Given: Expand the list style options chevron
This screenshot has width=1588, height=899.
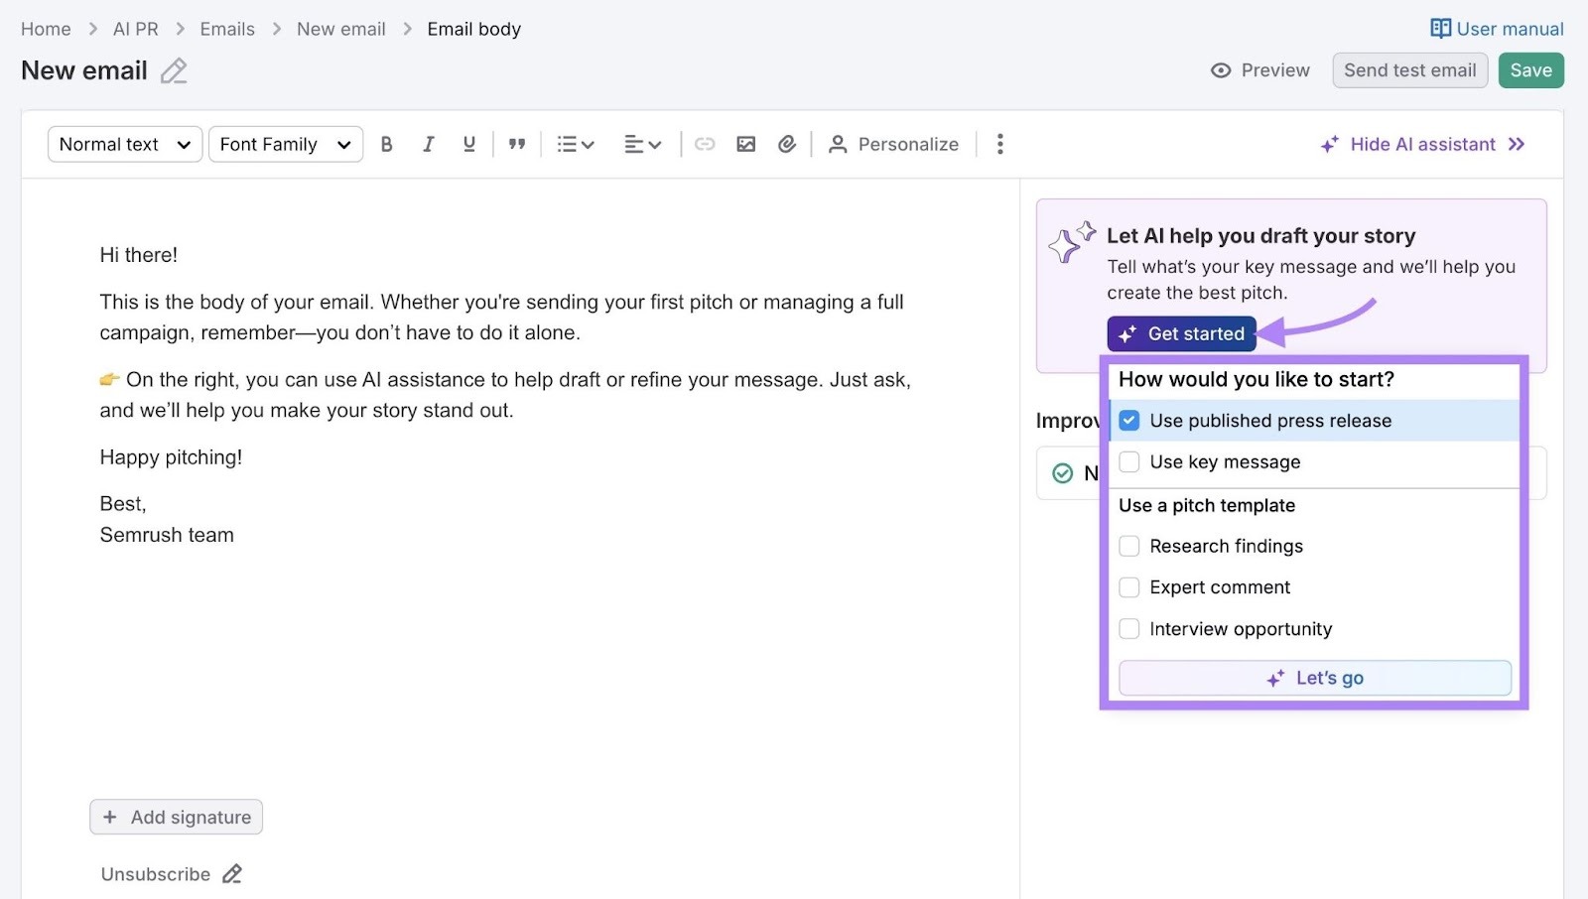Looking at the screenshot, I should [590, 144].
